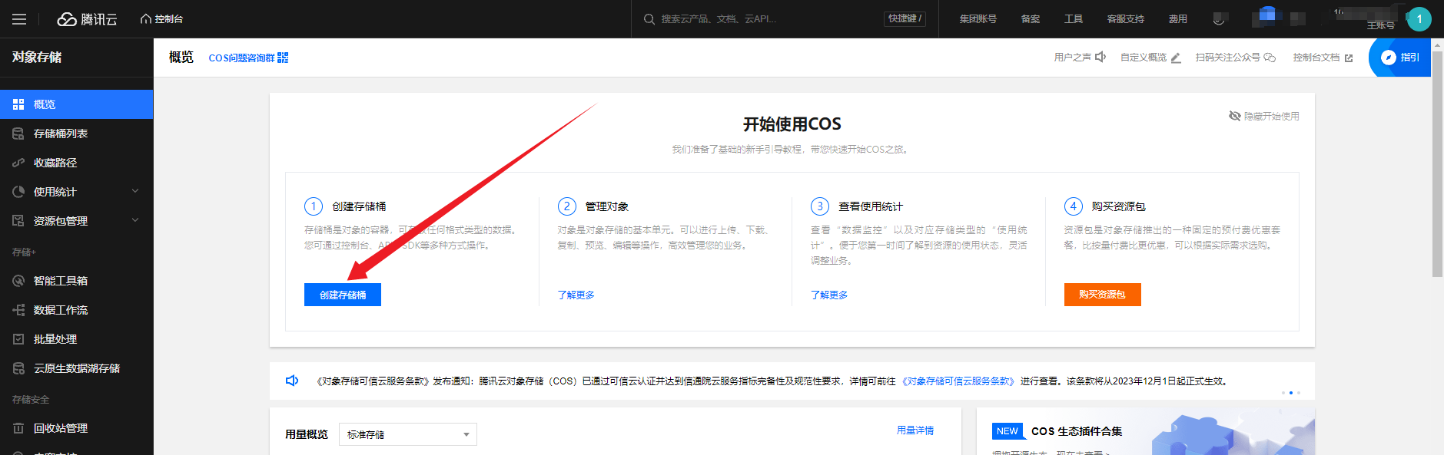Click the 创建存储桶 step title
The width and height of the screenshot is (1444, 455).
359,206
